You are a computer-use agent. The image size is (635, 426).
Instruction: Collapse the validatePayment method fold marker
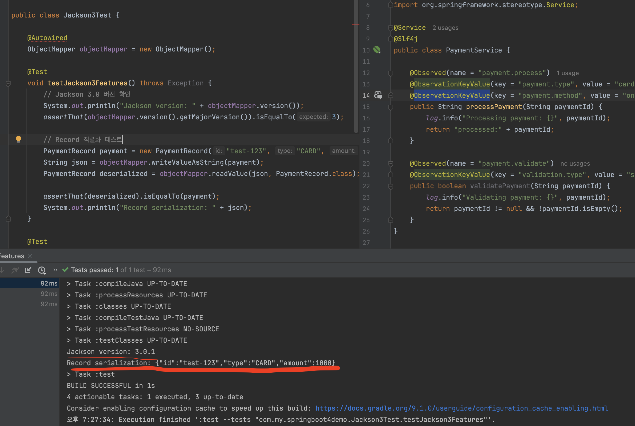391,186
